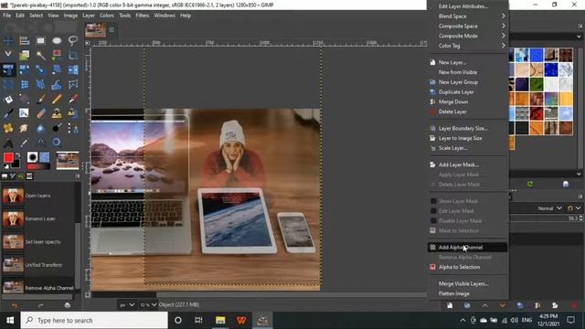This screenshot has width=585, height=329.
Task: Select the Ellipse Select tool
Action: click(57, 40)
